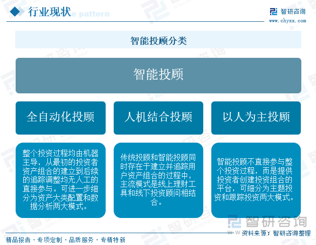Click the 智能投顾分类 title bar
The width and height of the screenshot is (316, 245).
158,40
